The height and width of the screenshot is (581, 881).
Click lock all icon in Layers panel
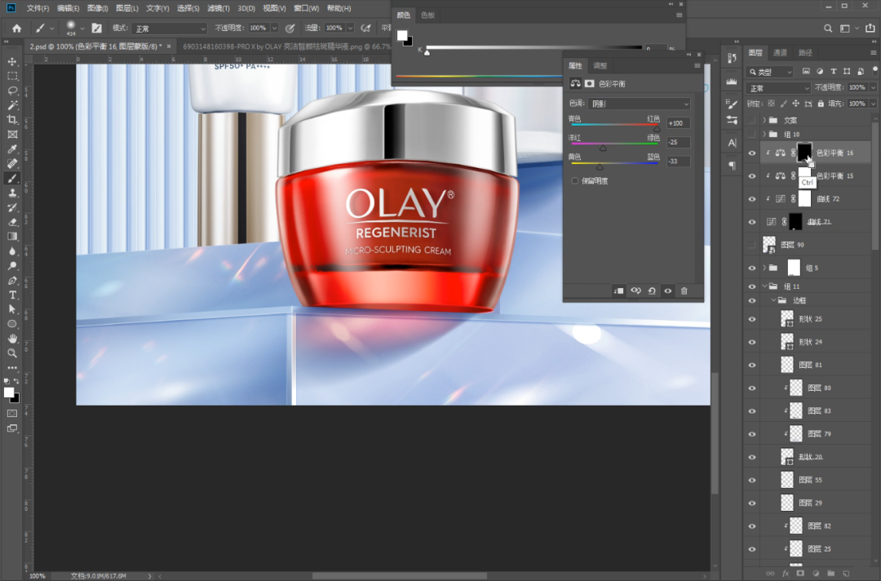pyautogui.click(x=821, y=104)
